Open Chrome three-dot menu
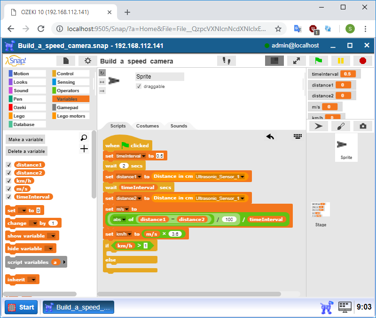 click(x=365, y=29)
